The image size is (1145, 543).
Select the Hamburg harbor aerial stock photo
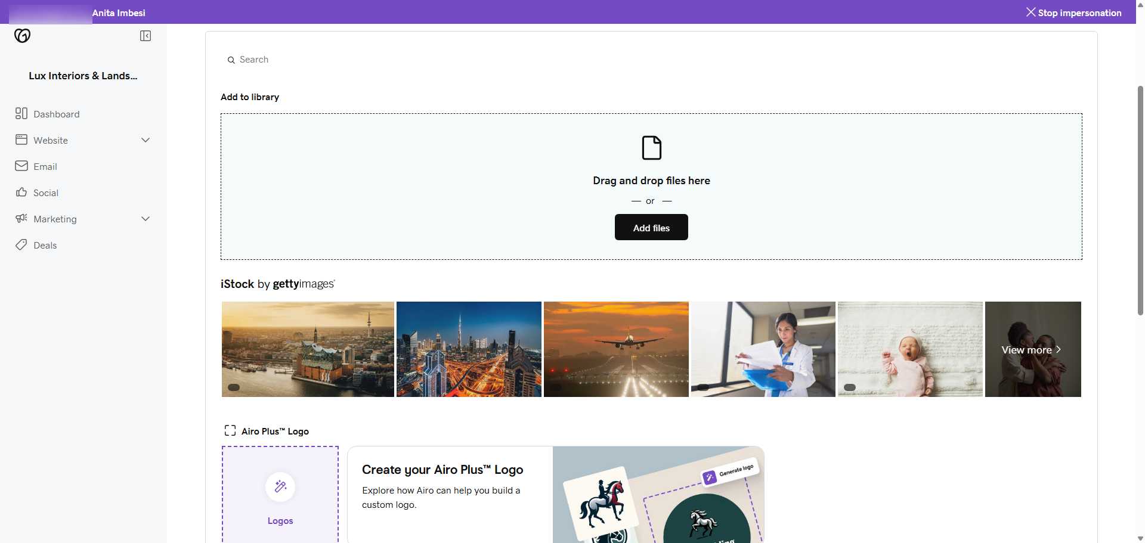tap(308, 349)
